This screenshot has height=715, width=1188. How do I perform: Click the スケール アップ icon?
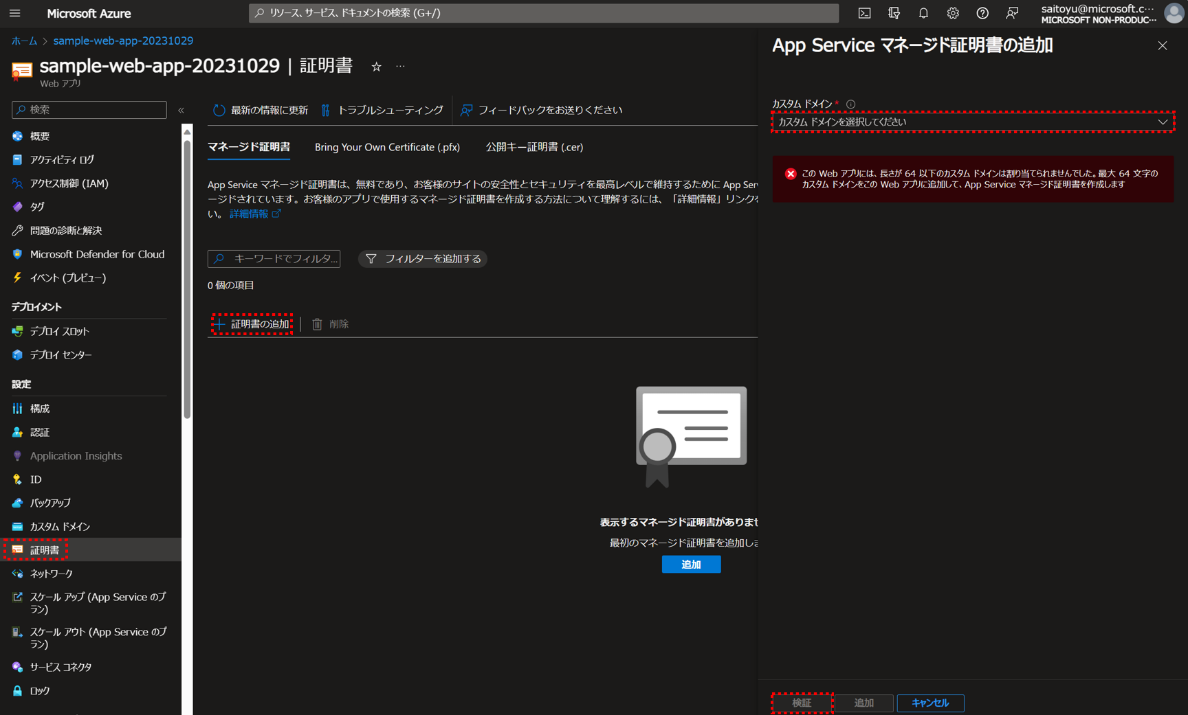coord(17,597)
